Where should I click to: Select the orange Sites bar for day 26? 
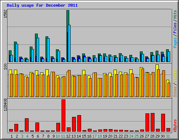click(143, 83)
